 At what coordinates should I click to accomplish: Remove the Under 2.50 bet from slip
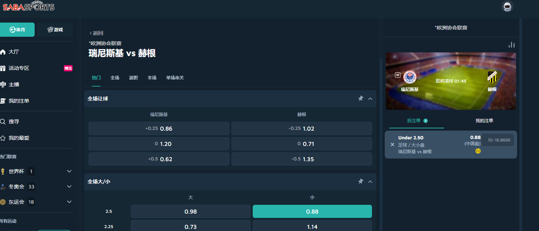click(x=392, y=144)
